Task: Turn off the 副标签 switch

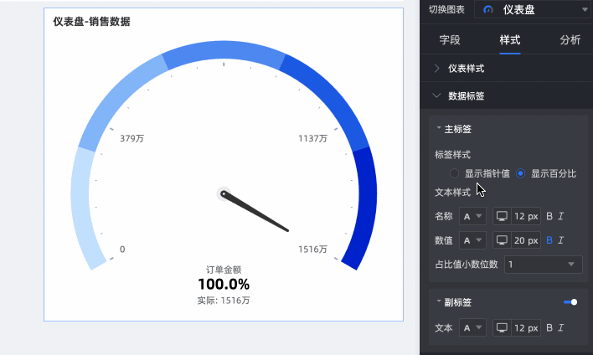Action: (570, 302)
